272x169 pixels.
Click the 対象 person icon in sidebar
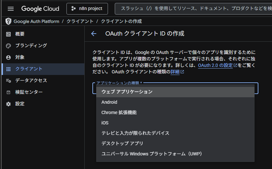[8, 57]
